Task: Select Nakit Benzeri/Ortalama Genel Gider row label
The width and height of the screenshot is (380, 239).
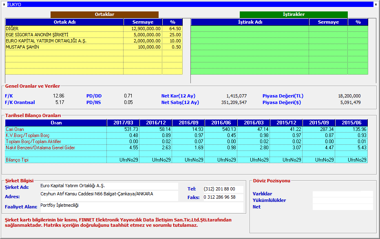Action: click(40, 147)
